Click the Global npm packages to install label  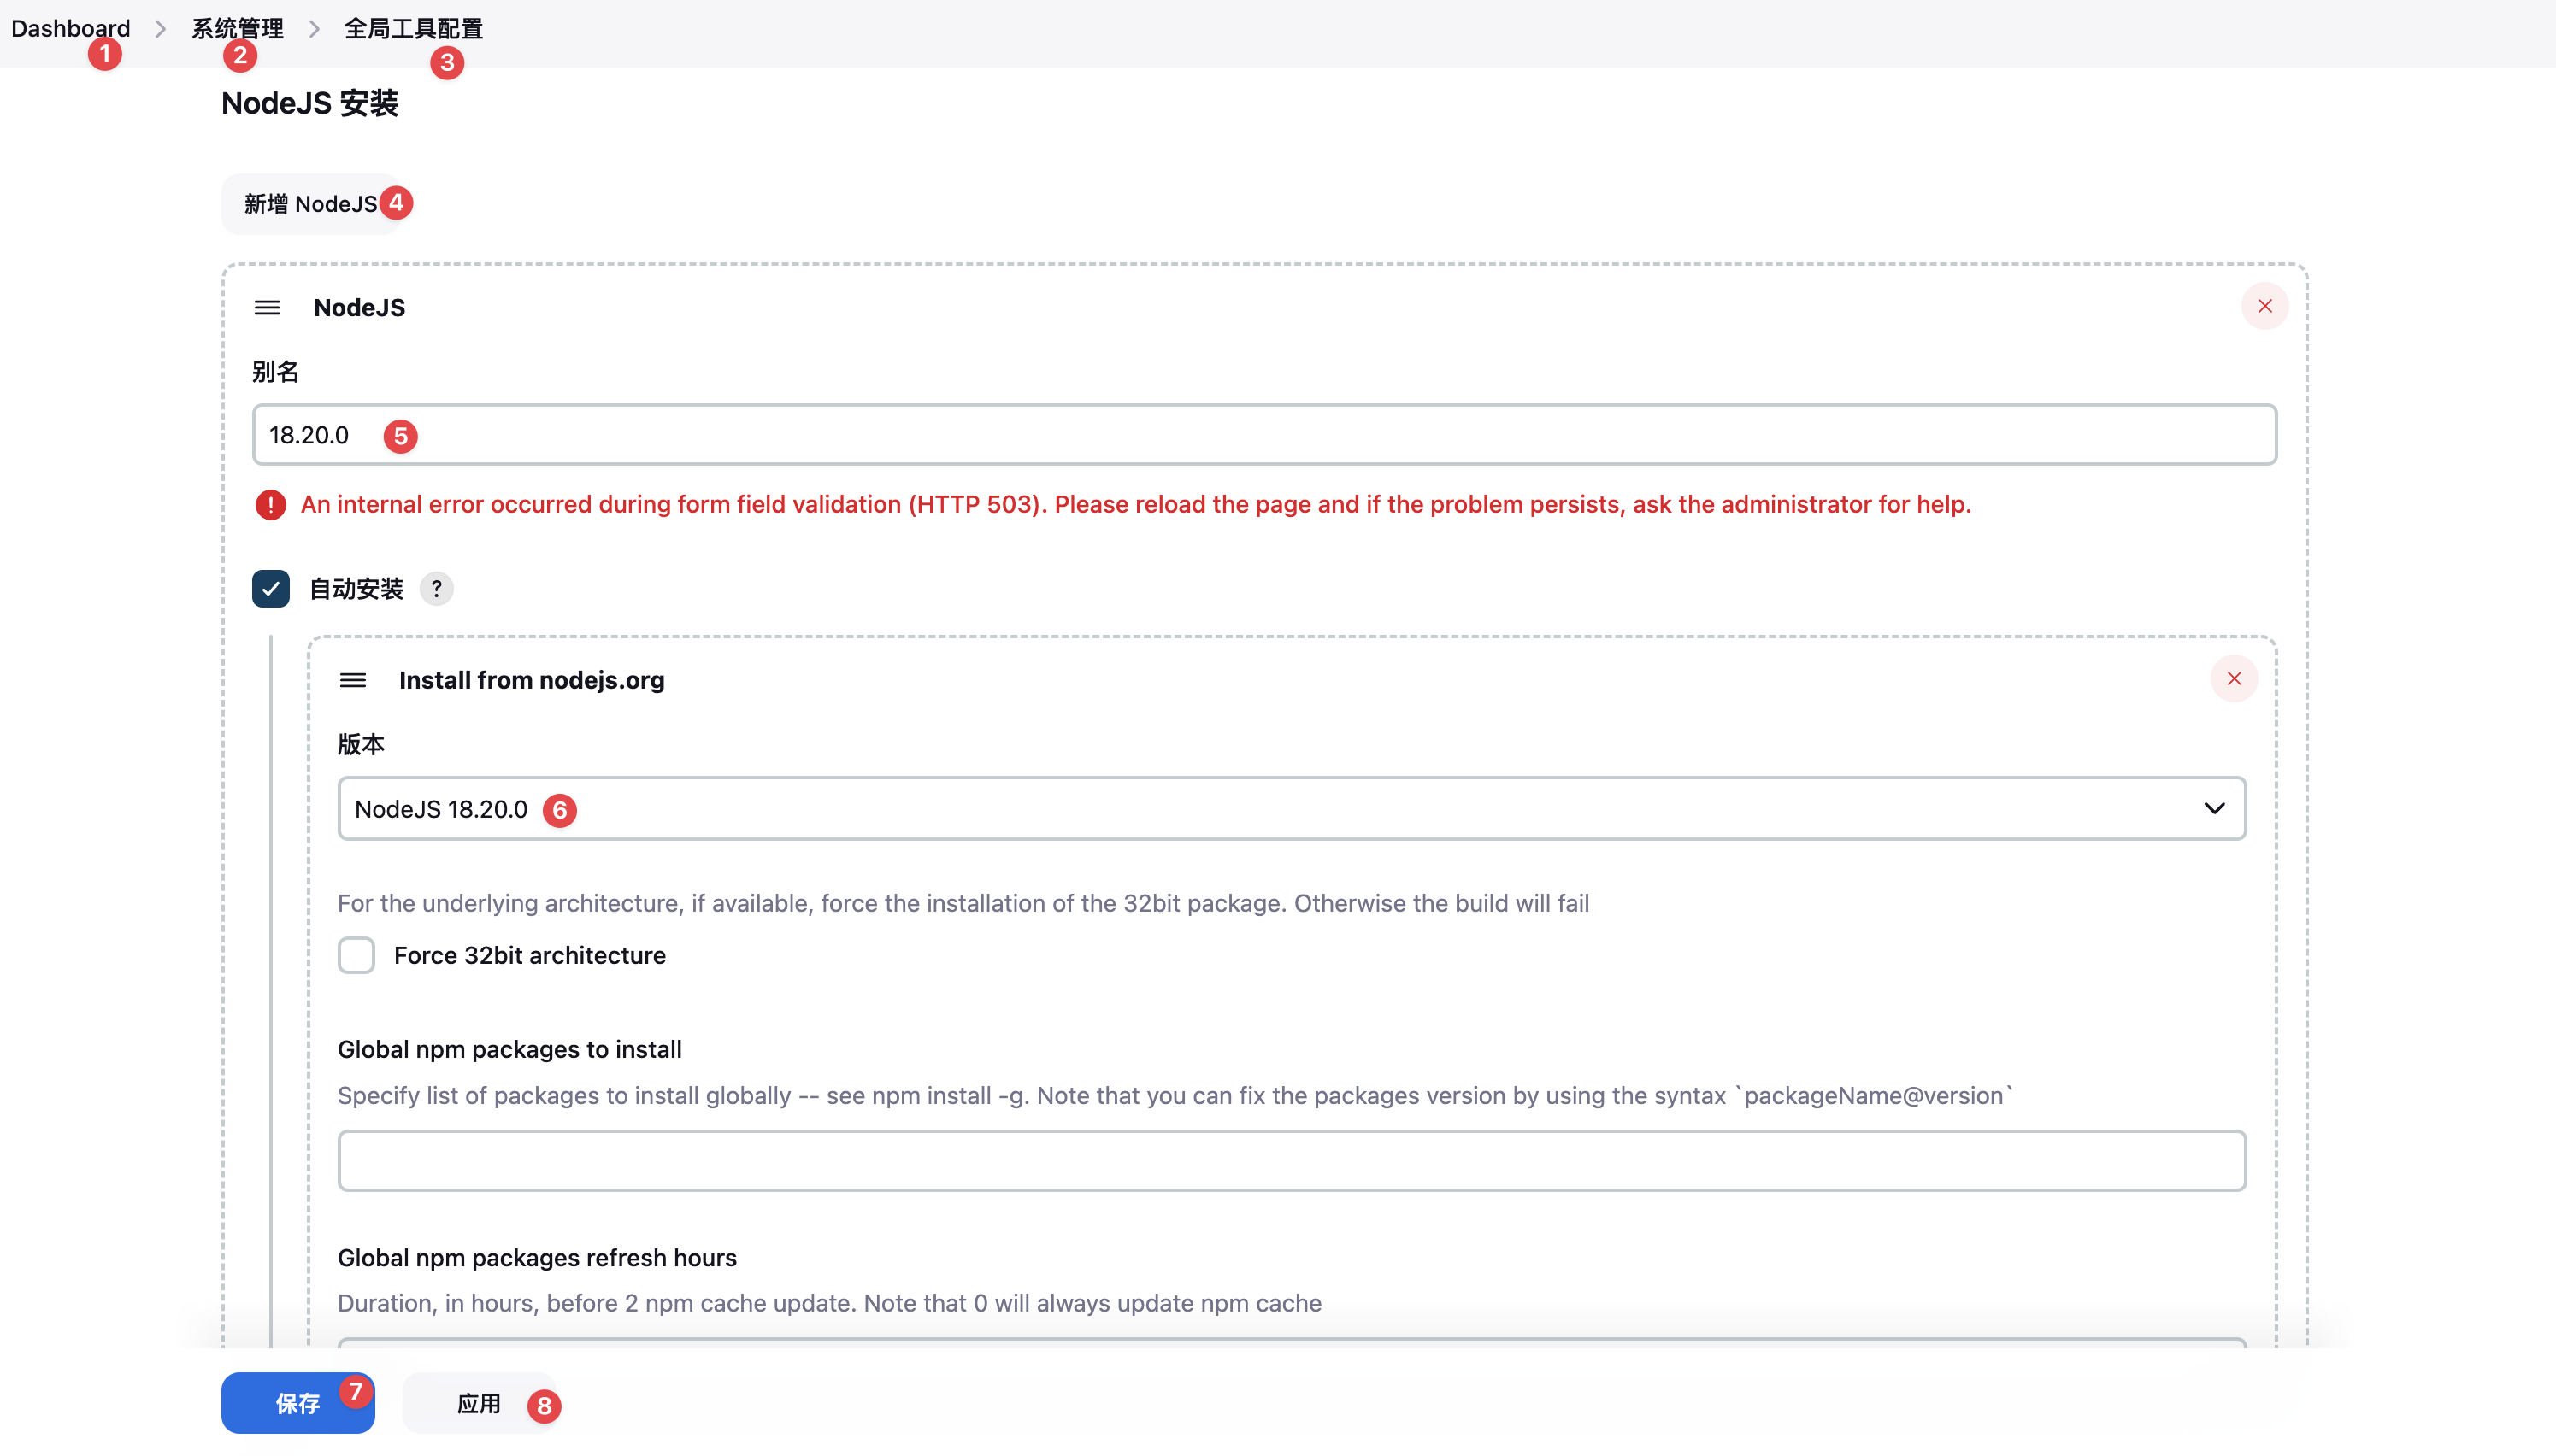point(509,1049)
